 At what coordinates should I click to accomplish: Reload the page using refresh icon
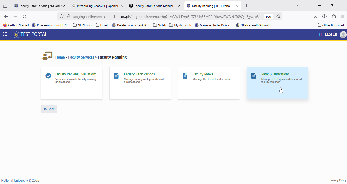(25, 16)
